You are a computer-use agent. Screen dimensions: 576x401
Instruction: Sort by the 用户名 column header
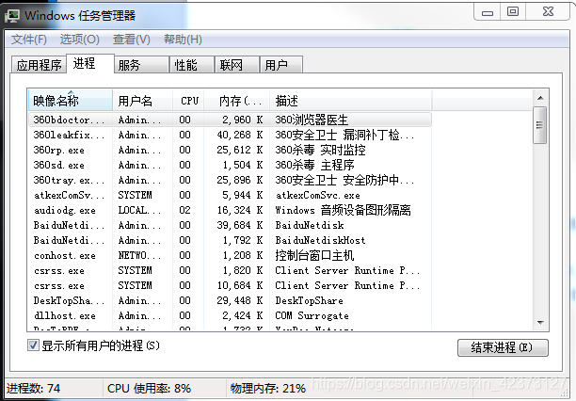142,101
